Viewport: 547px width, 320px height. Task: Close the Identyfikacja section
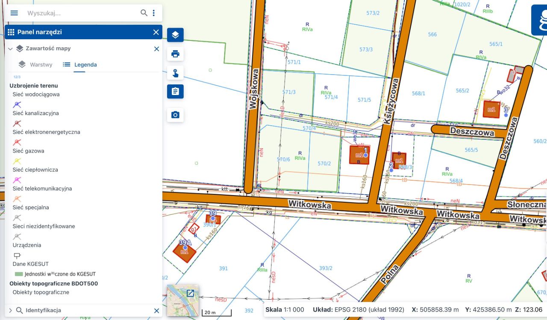[156, 311]
